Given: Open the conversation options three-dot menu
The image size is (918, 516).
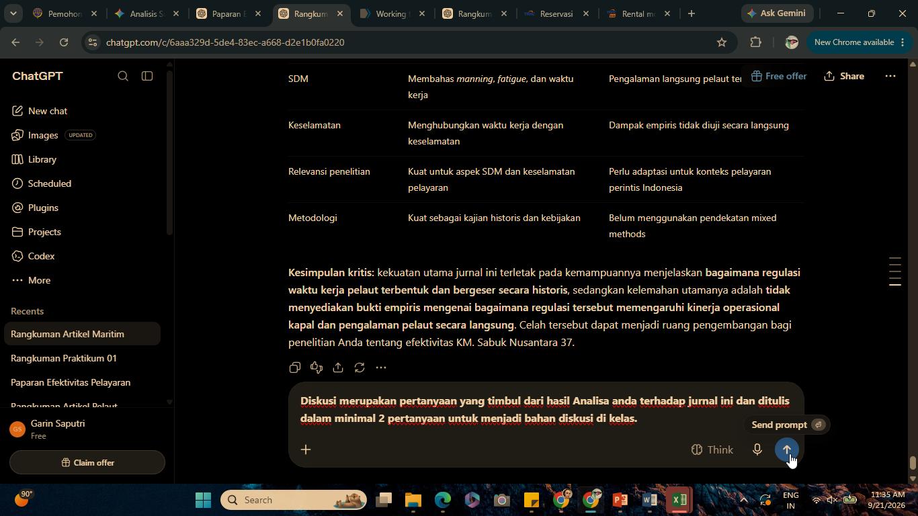Looking at the screenshot, I should (890, 76).
